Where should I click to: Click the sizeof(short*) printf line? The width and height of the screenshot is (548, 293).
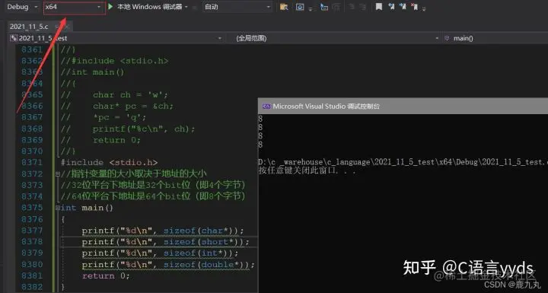point(166,242)
